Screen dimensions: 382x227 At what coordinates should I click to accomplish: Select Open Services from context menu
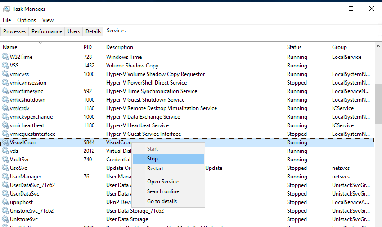pyautogui.click(x=164, y=182)
